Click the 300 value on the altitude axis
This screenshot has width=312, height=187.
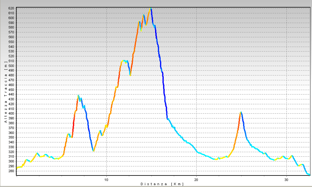(12, 161)
